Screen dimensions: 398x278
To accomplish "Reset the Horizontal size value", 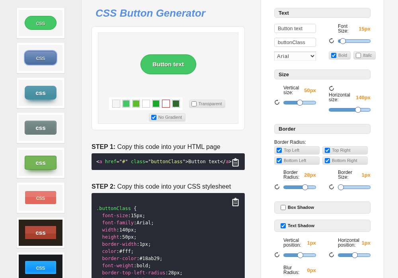I will [x=332, y=88].
